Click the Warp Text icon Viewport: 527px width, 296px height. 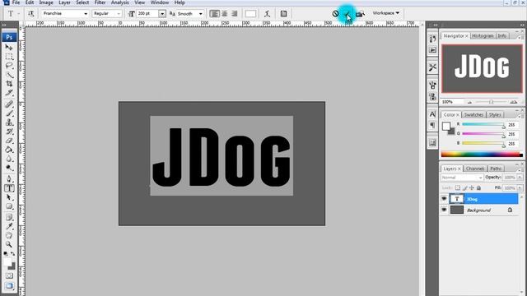pyautogui.click(x=267, y=14)
